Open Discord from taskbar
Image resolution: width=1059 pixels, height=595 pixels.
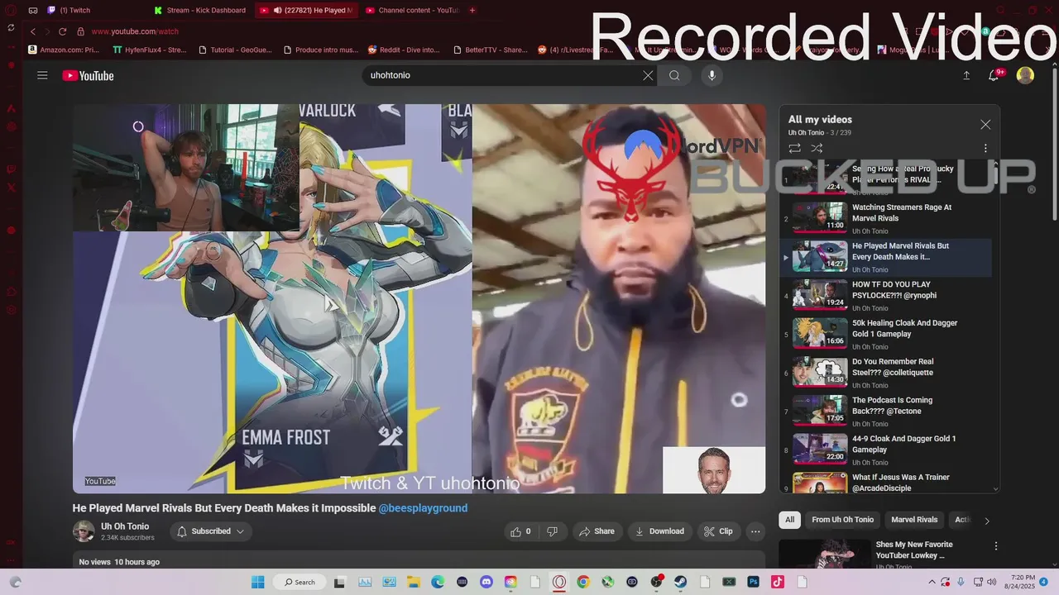[x=486, y=582]
